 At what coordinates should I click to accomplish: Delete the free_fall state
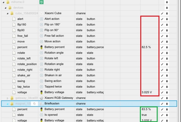point(167,36)
